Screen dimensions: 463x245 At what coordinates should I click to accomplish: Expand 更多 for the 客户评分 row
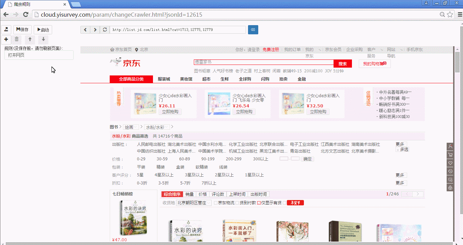tap(401, 175)
